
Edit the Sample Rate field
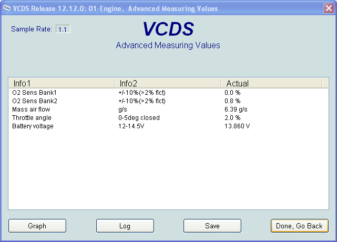coord(63,29)
